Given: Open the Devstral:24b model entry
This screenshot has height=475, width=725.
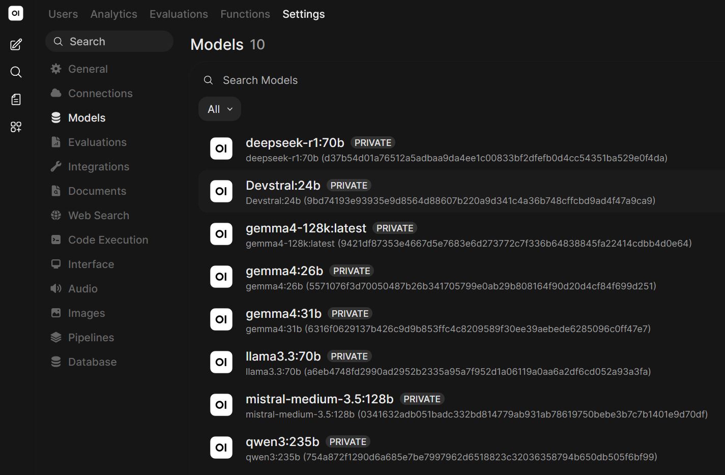Looking at the screenshot, I should [x=461, y=191].
